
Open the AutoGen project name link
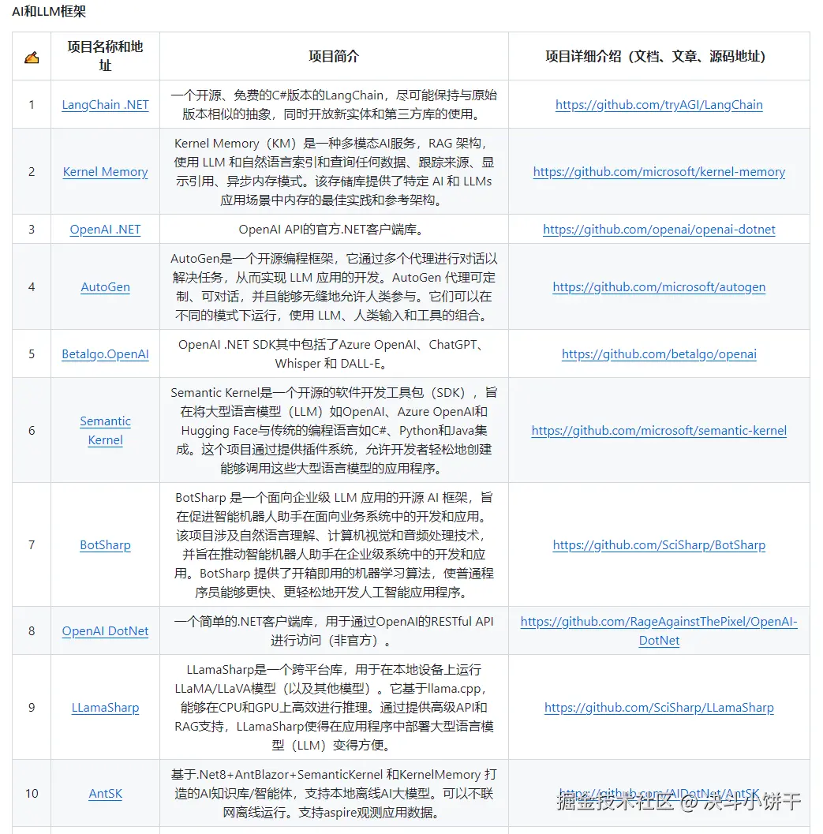(x=105, y=286)
